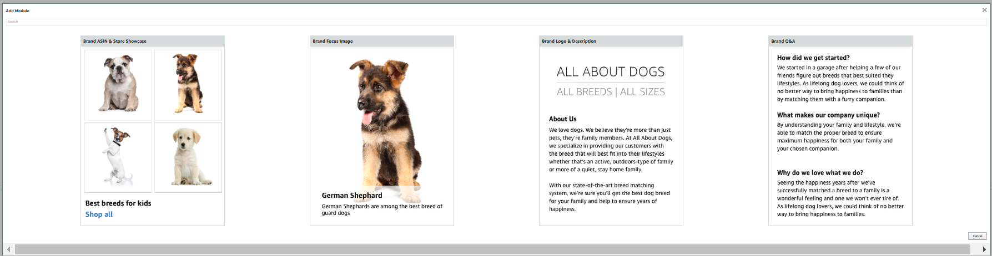Click the About Us heading
Image resolution: width=992 pixels, height=256 pixels.
click(x=563, y=119)
